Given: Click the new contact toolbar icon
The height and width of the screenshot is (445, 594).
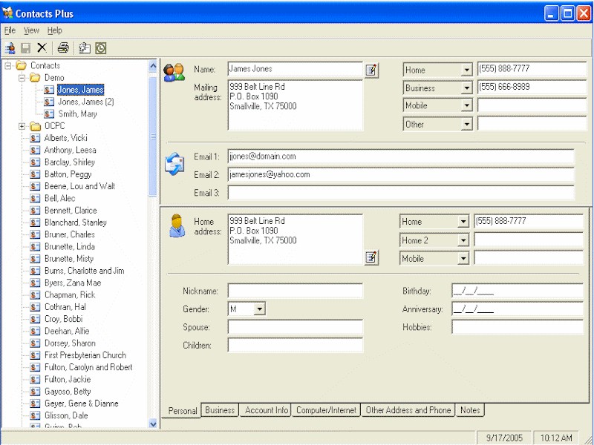Looking at the screenshot, I should pyautogui.click(x=10, y=48).
